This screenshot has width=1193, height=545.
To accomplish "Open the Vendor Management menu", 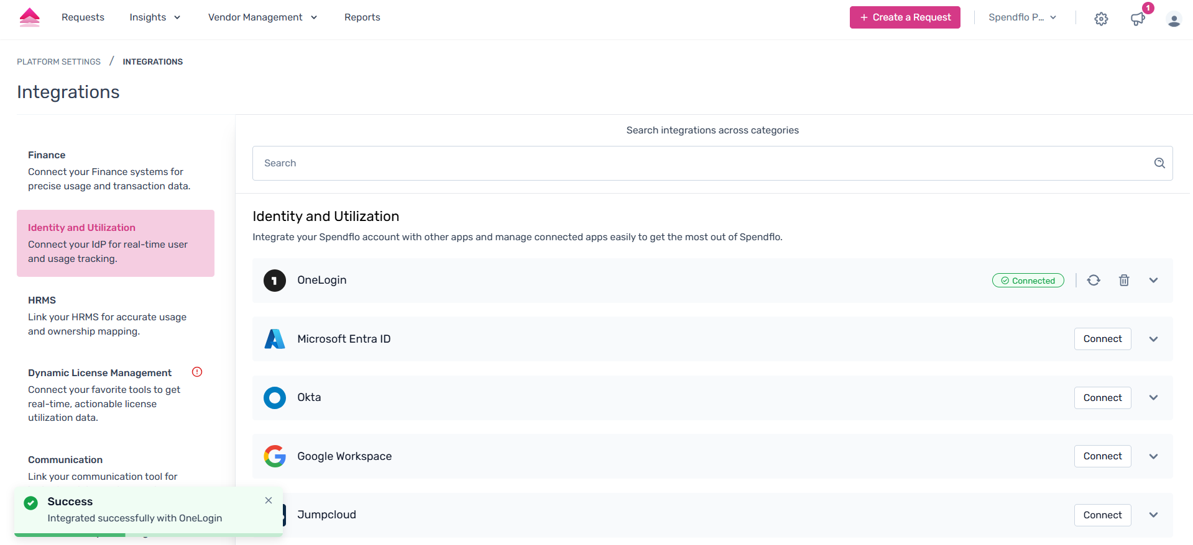I will click(x=262, y=17).
